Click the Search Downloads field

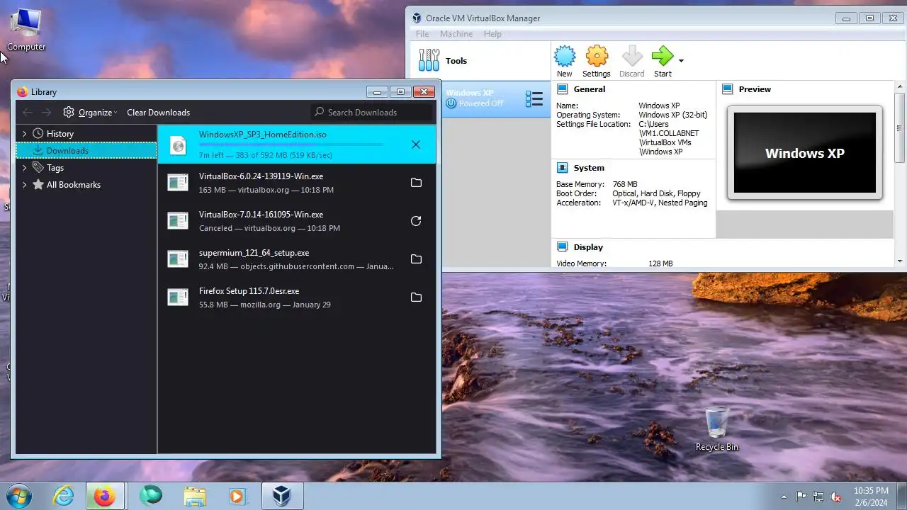[371, 112]
